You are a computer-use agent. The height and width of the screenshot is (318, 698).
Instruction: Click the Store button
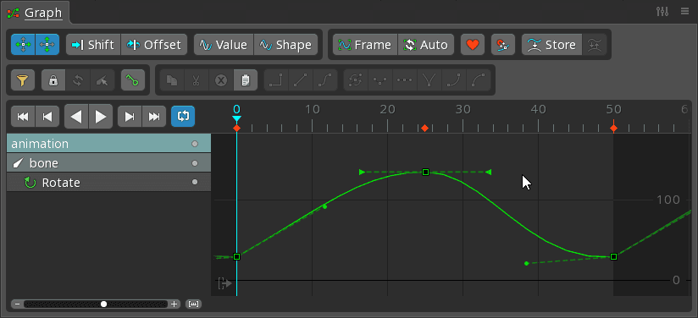tap(551, 45)
